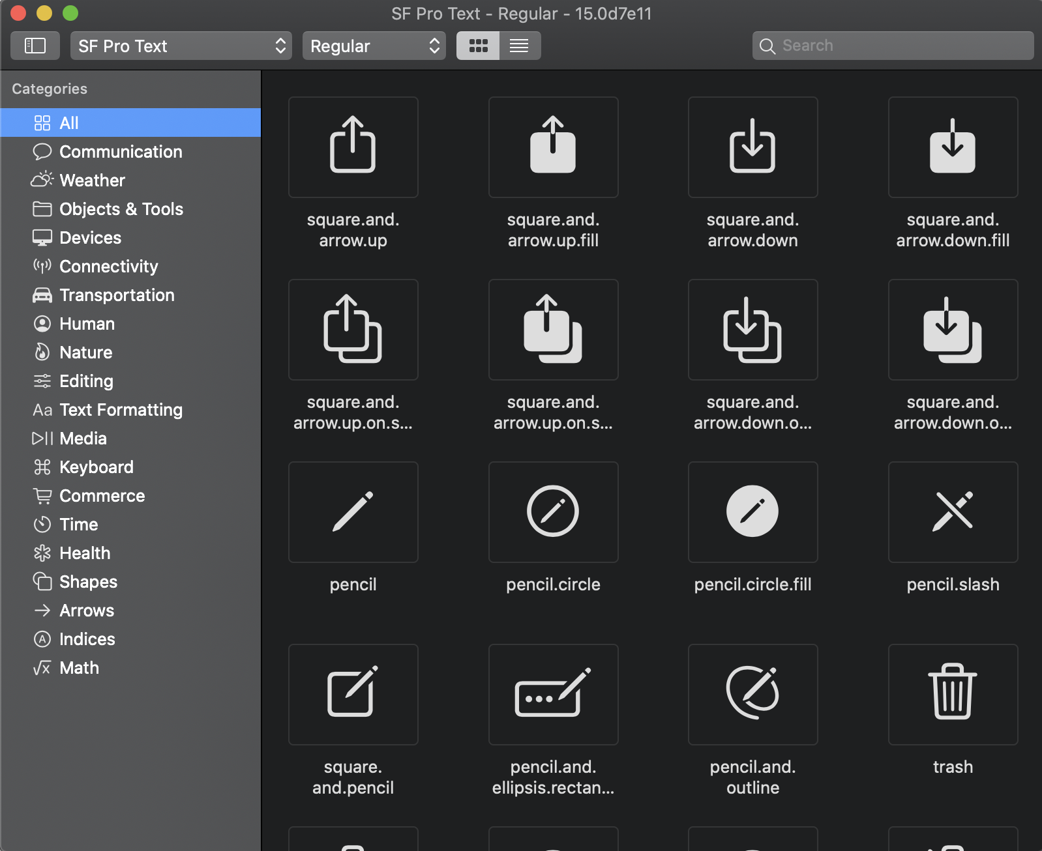Show the Nature category
The height and width of the screenshot is (851, 1042).
pyautogui.click(x=130, y=352)
